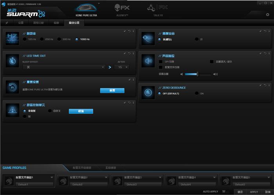The image size is (274, 195).
Task: Pin the LED Time Out panel
Action: coord(124,53)
